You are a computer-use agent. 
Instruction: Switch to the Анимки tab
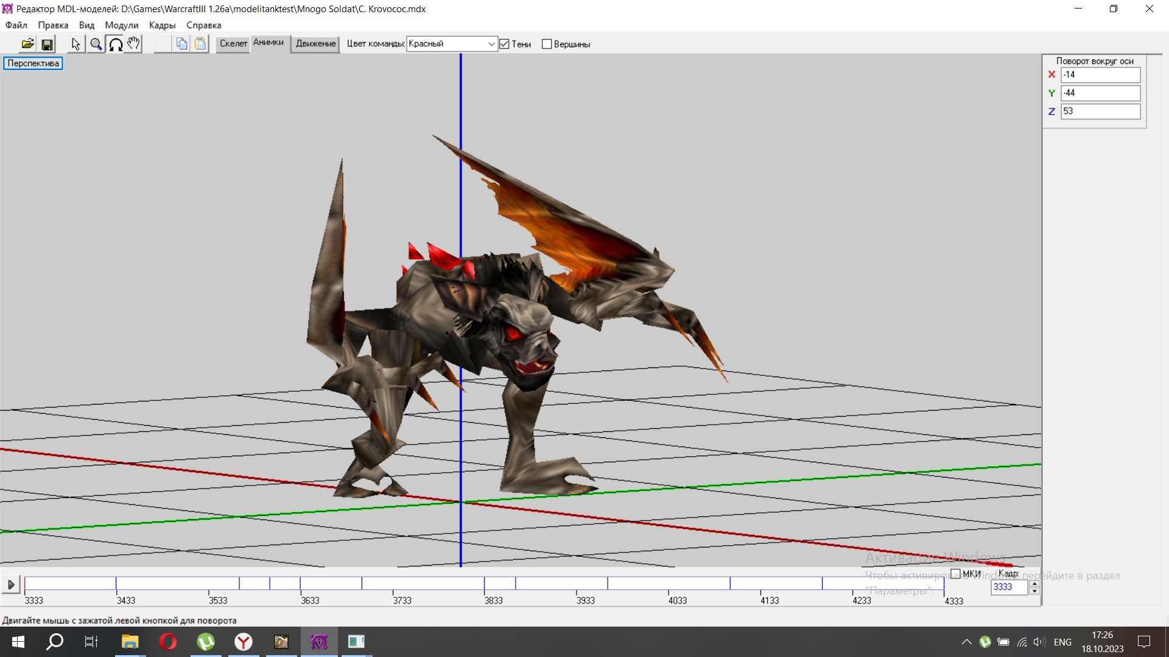[268, 43]
